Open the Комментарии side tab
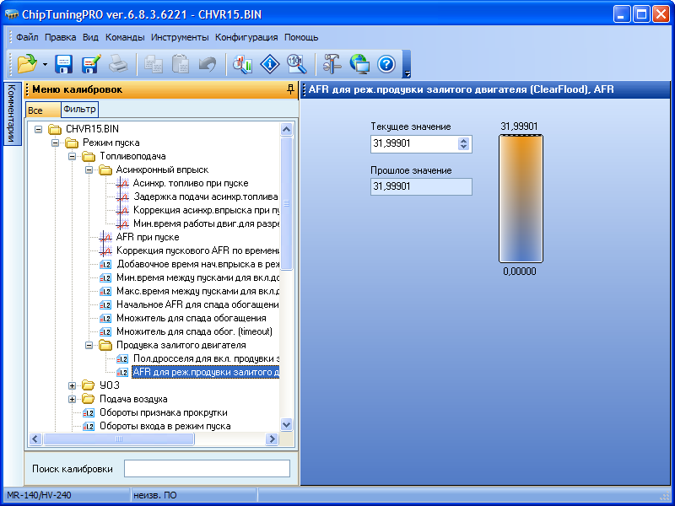Screen dimensions: 675x506 coord(12,113)
